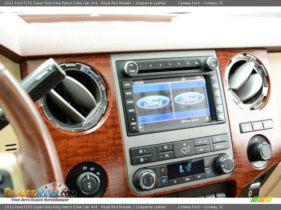Select the seat airflow direction mode

coord(185,149)
